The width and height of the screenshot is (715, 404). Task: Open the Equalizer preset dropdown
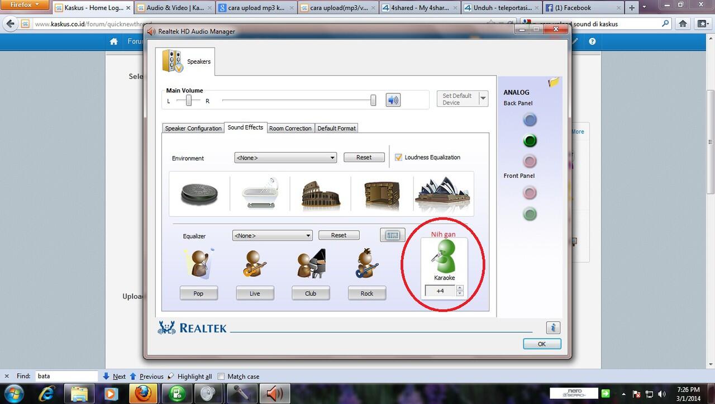[272, 236]
